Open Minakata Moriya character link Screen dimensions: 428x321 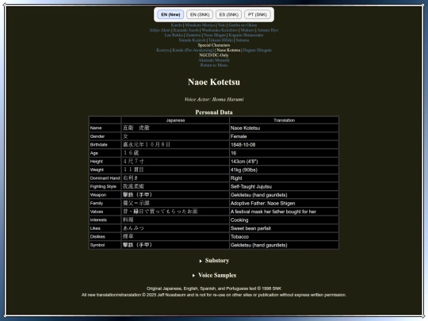coord(200,25)
